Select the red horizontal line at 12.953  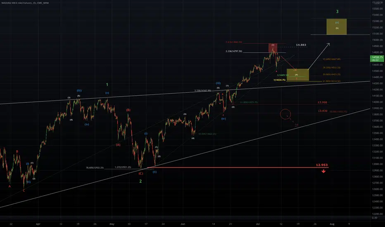click(x=238, y=168)
